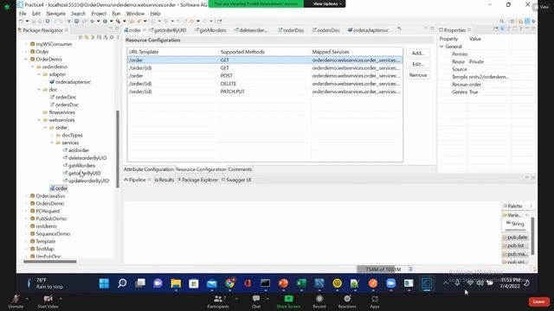Open the volume control in system tray
This screenshot has width=554, height=311.
(x=480, y=282)
